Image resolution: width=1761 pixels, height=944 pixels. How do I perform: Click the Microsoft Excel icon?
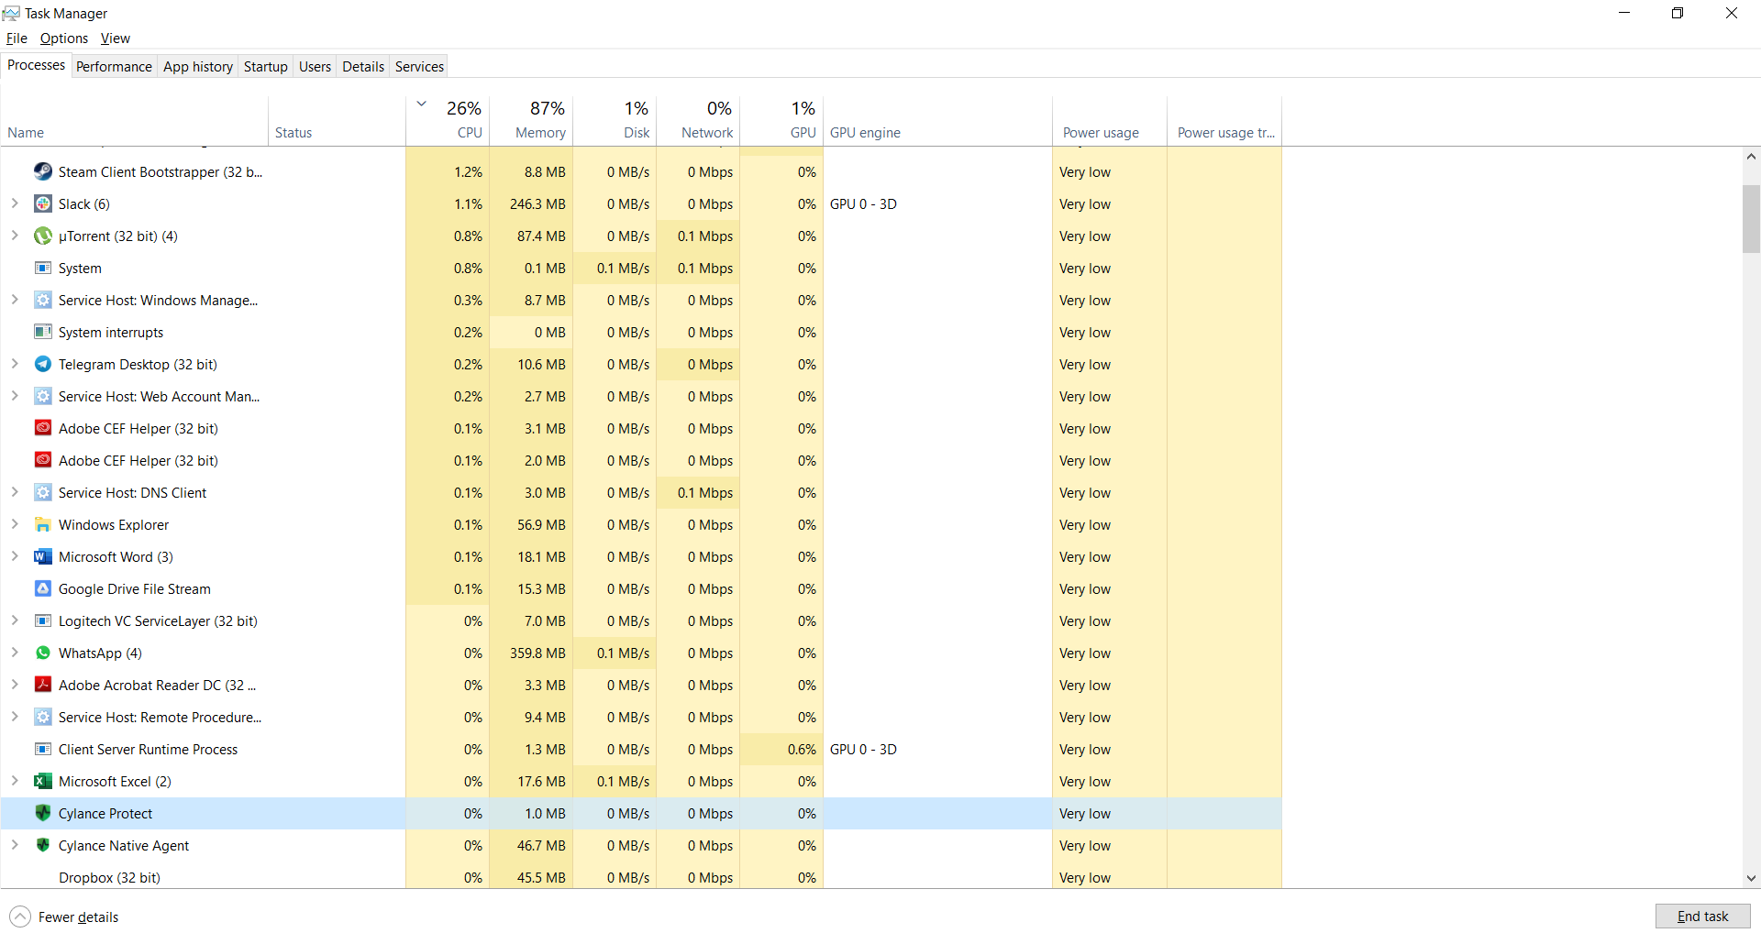point(43,781)
